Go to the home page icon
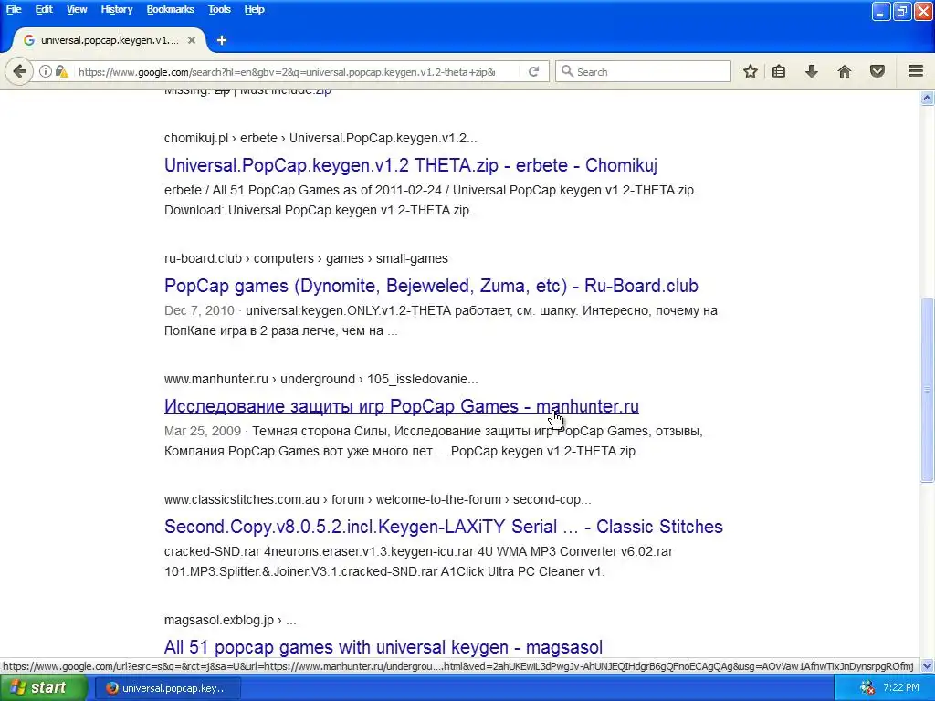 (845, 71)
